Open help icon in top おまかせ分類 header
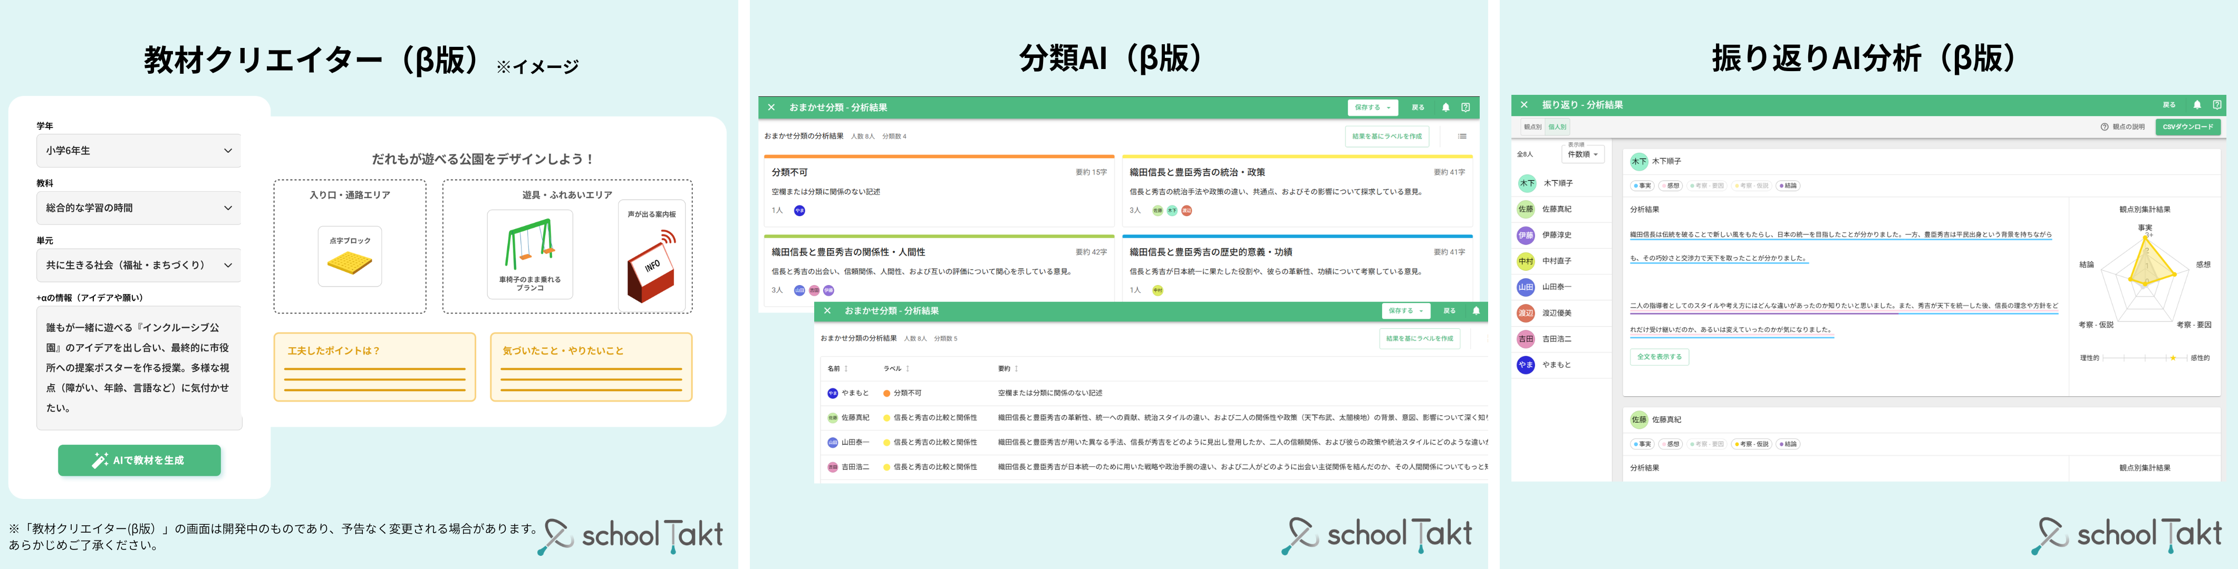2238x569 pixels. (x=1465, y=107)
